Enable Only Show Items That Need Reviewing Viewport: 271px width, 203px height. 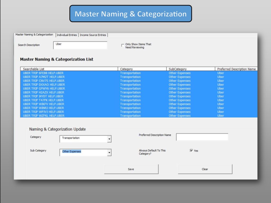point(123,45)
